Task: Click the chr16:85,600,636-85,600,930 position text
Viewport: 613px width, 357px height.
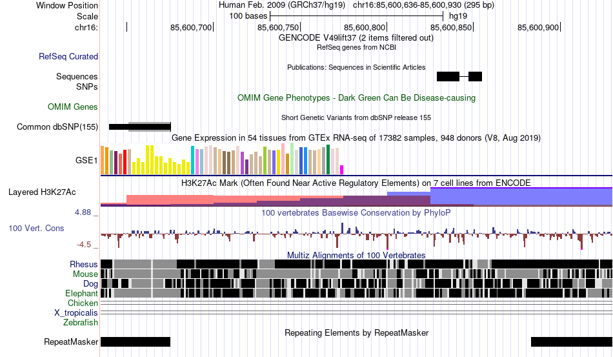Action: 423,5
